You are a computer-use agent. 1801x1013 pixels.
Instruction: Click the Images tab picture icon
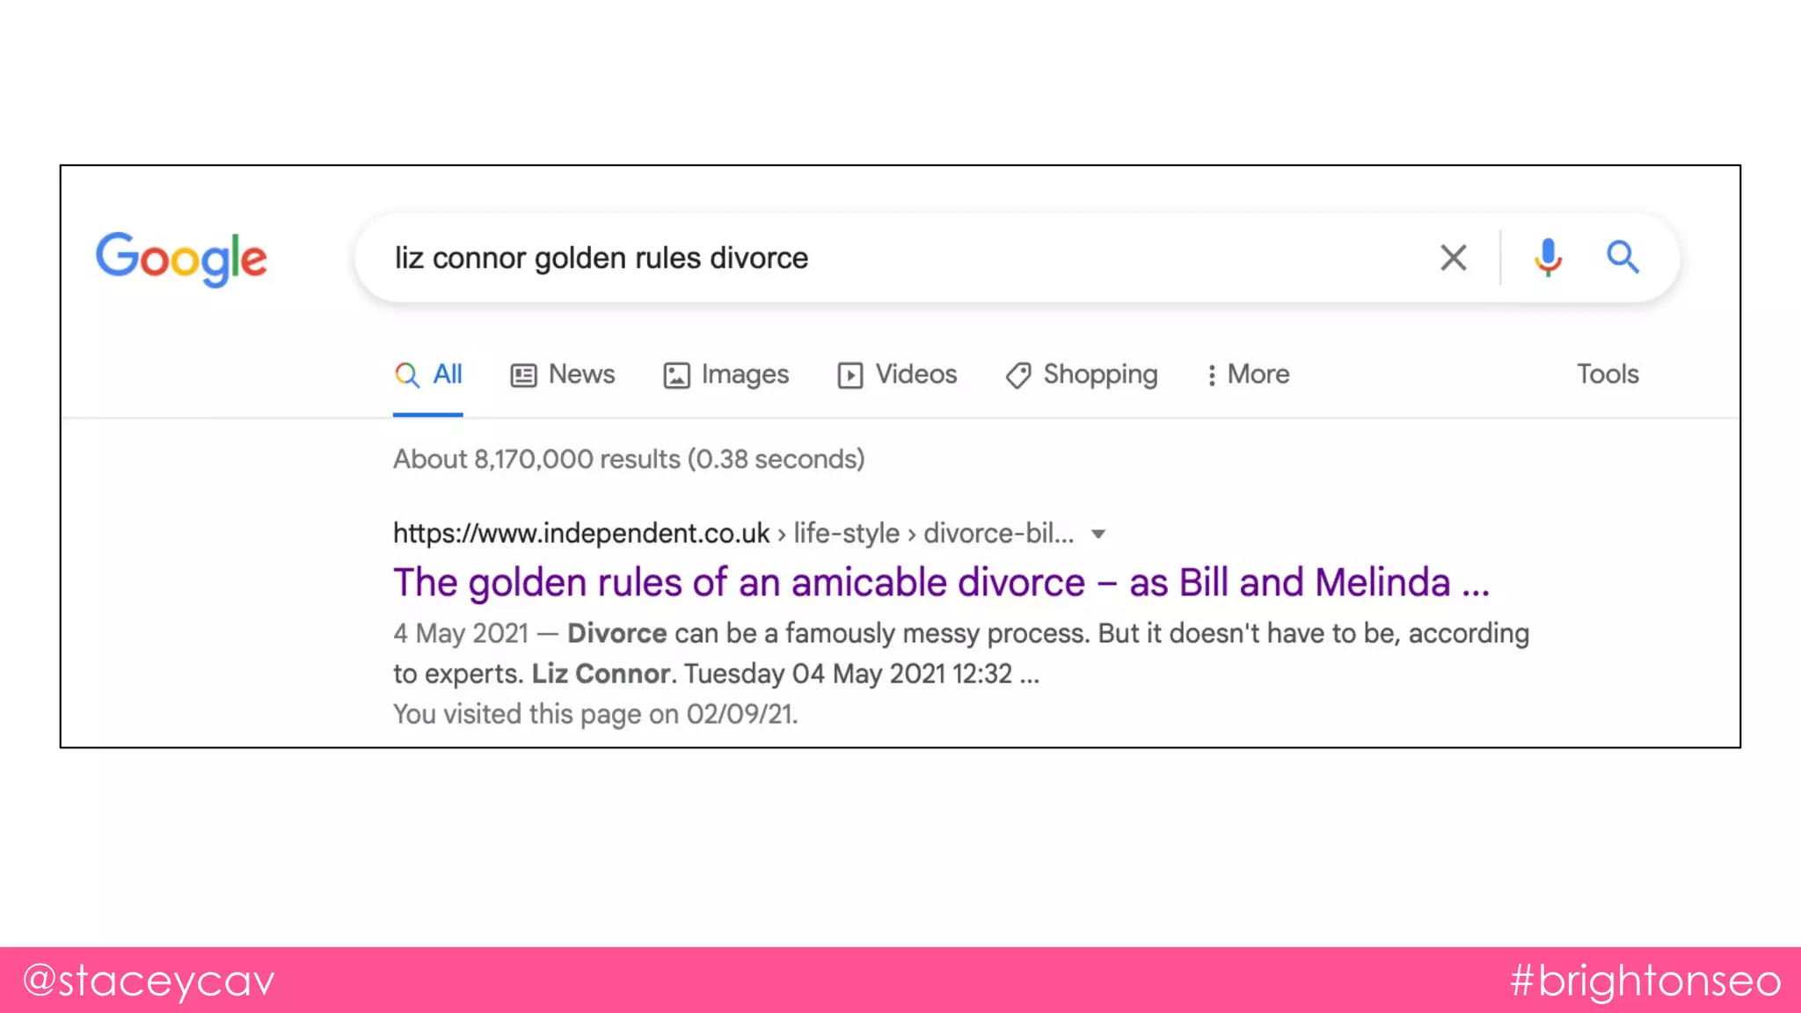676,375
